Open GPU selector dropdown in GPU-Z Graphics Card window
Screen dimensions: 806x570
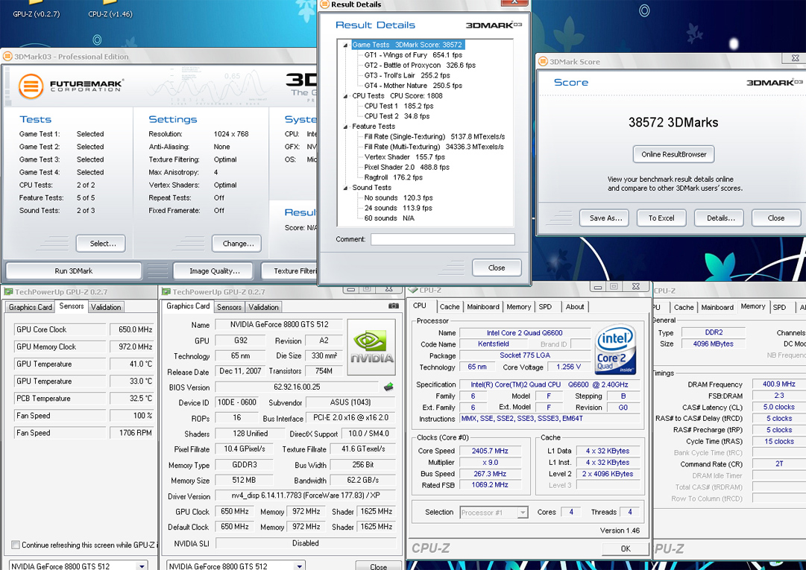[299, 566]
